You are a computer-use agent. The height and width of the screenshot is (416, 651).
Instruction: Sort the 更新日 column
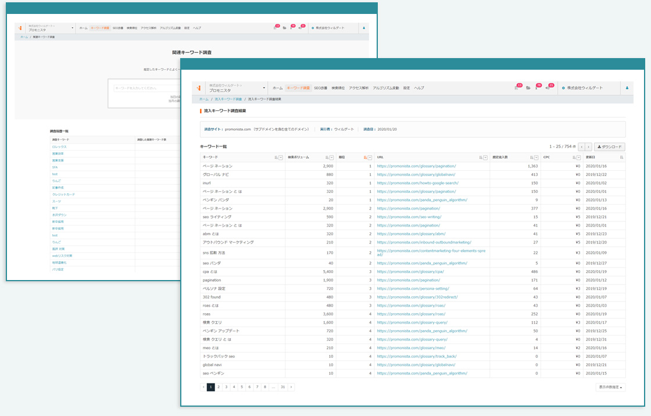pos(621,158)
